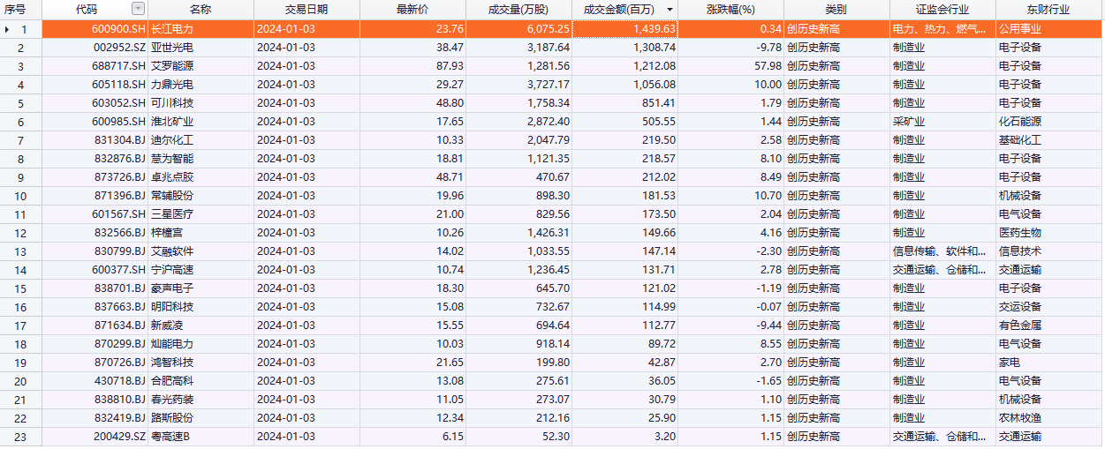The height and width of the screenshot is (449, 1105).
Task: Sort by the 涨跌幅(%) column header
Action: [730, 10]
